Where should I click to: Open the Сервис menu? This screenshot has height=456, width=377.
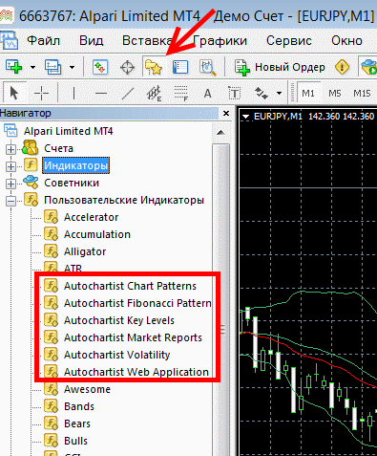(289, 41)
